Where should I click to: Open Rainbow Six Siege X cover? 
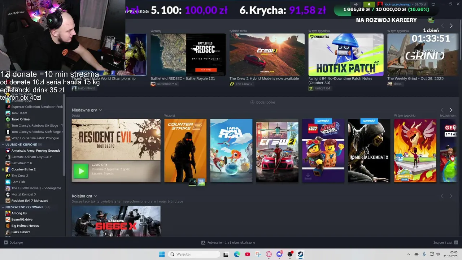click(116, 221)
